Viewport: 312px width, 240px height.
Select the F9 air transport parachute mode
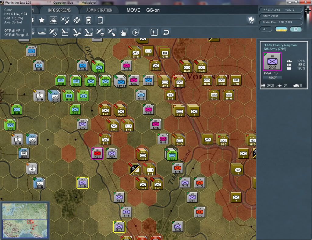pos(100,32)
